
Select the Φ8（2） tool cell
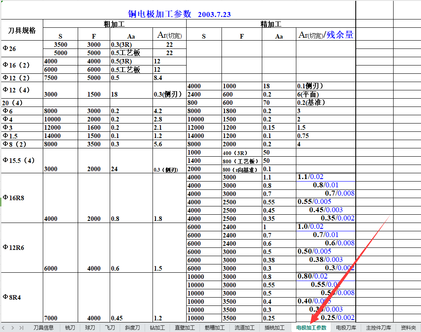point(22,144)
